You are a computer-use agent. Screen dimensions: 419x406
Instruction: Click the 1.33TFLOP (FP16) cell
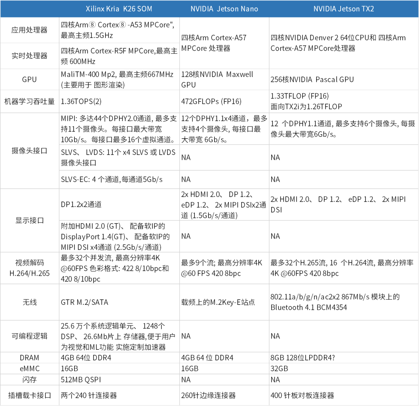pos(344,101)
